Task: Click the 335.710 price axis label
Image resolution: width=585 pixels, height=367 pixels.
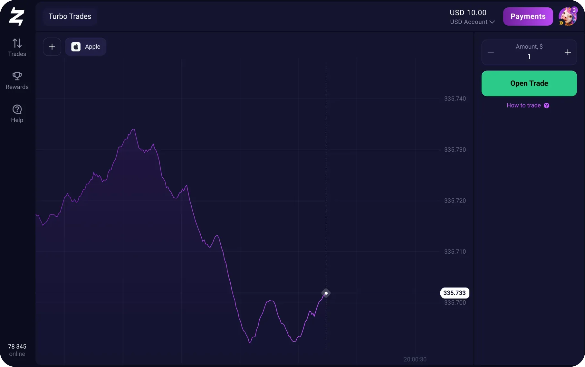Action: click(x=455, y=251)
